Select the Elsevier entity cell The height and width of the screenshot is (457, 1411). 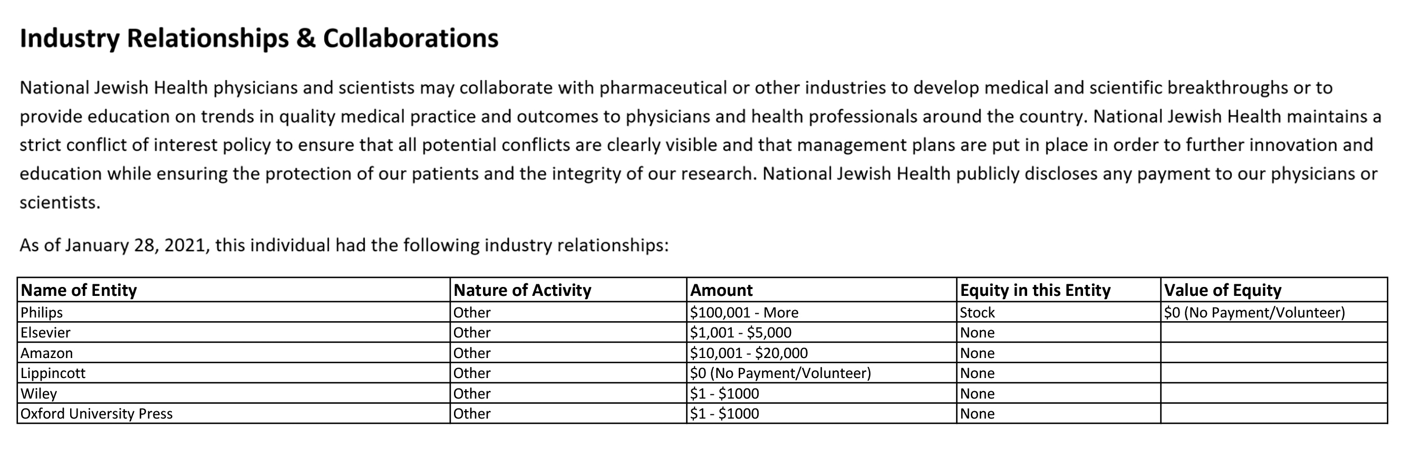coord(45,332)
